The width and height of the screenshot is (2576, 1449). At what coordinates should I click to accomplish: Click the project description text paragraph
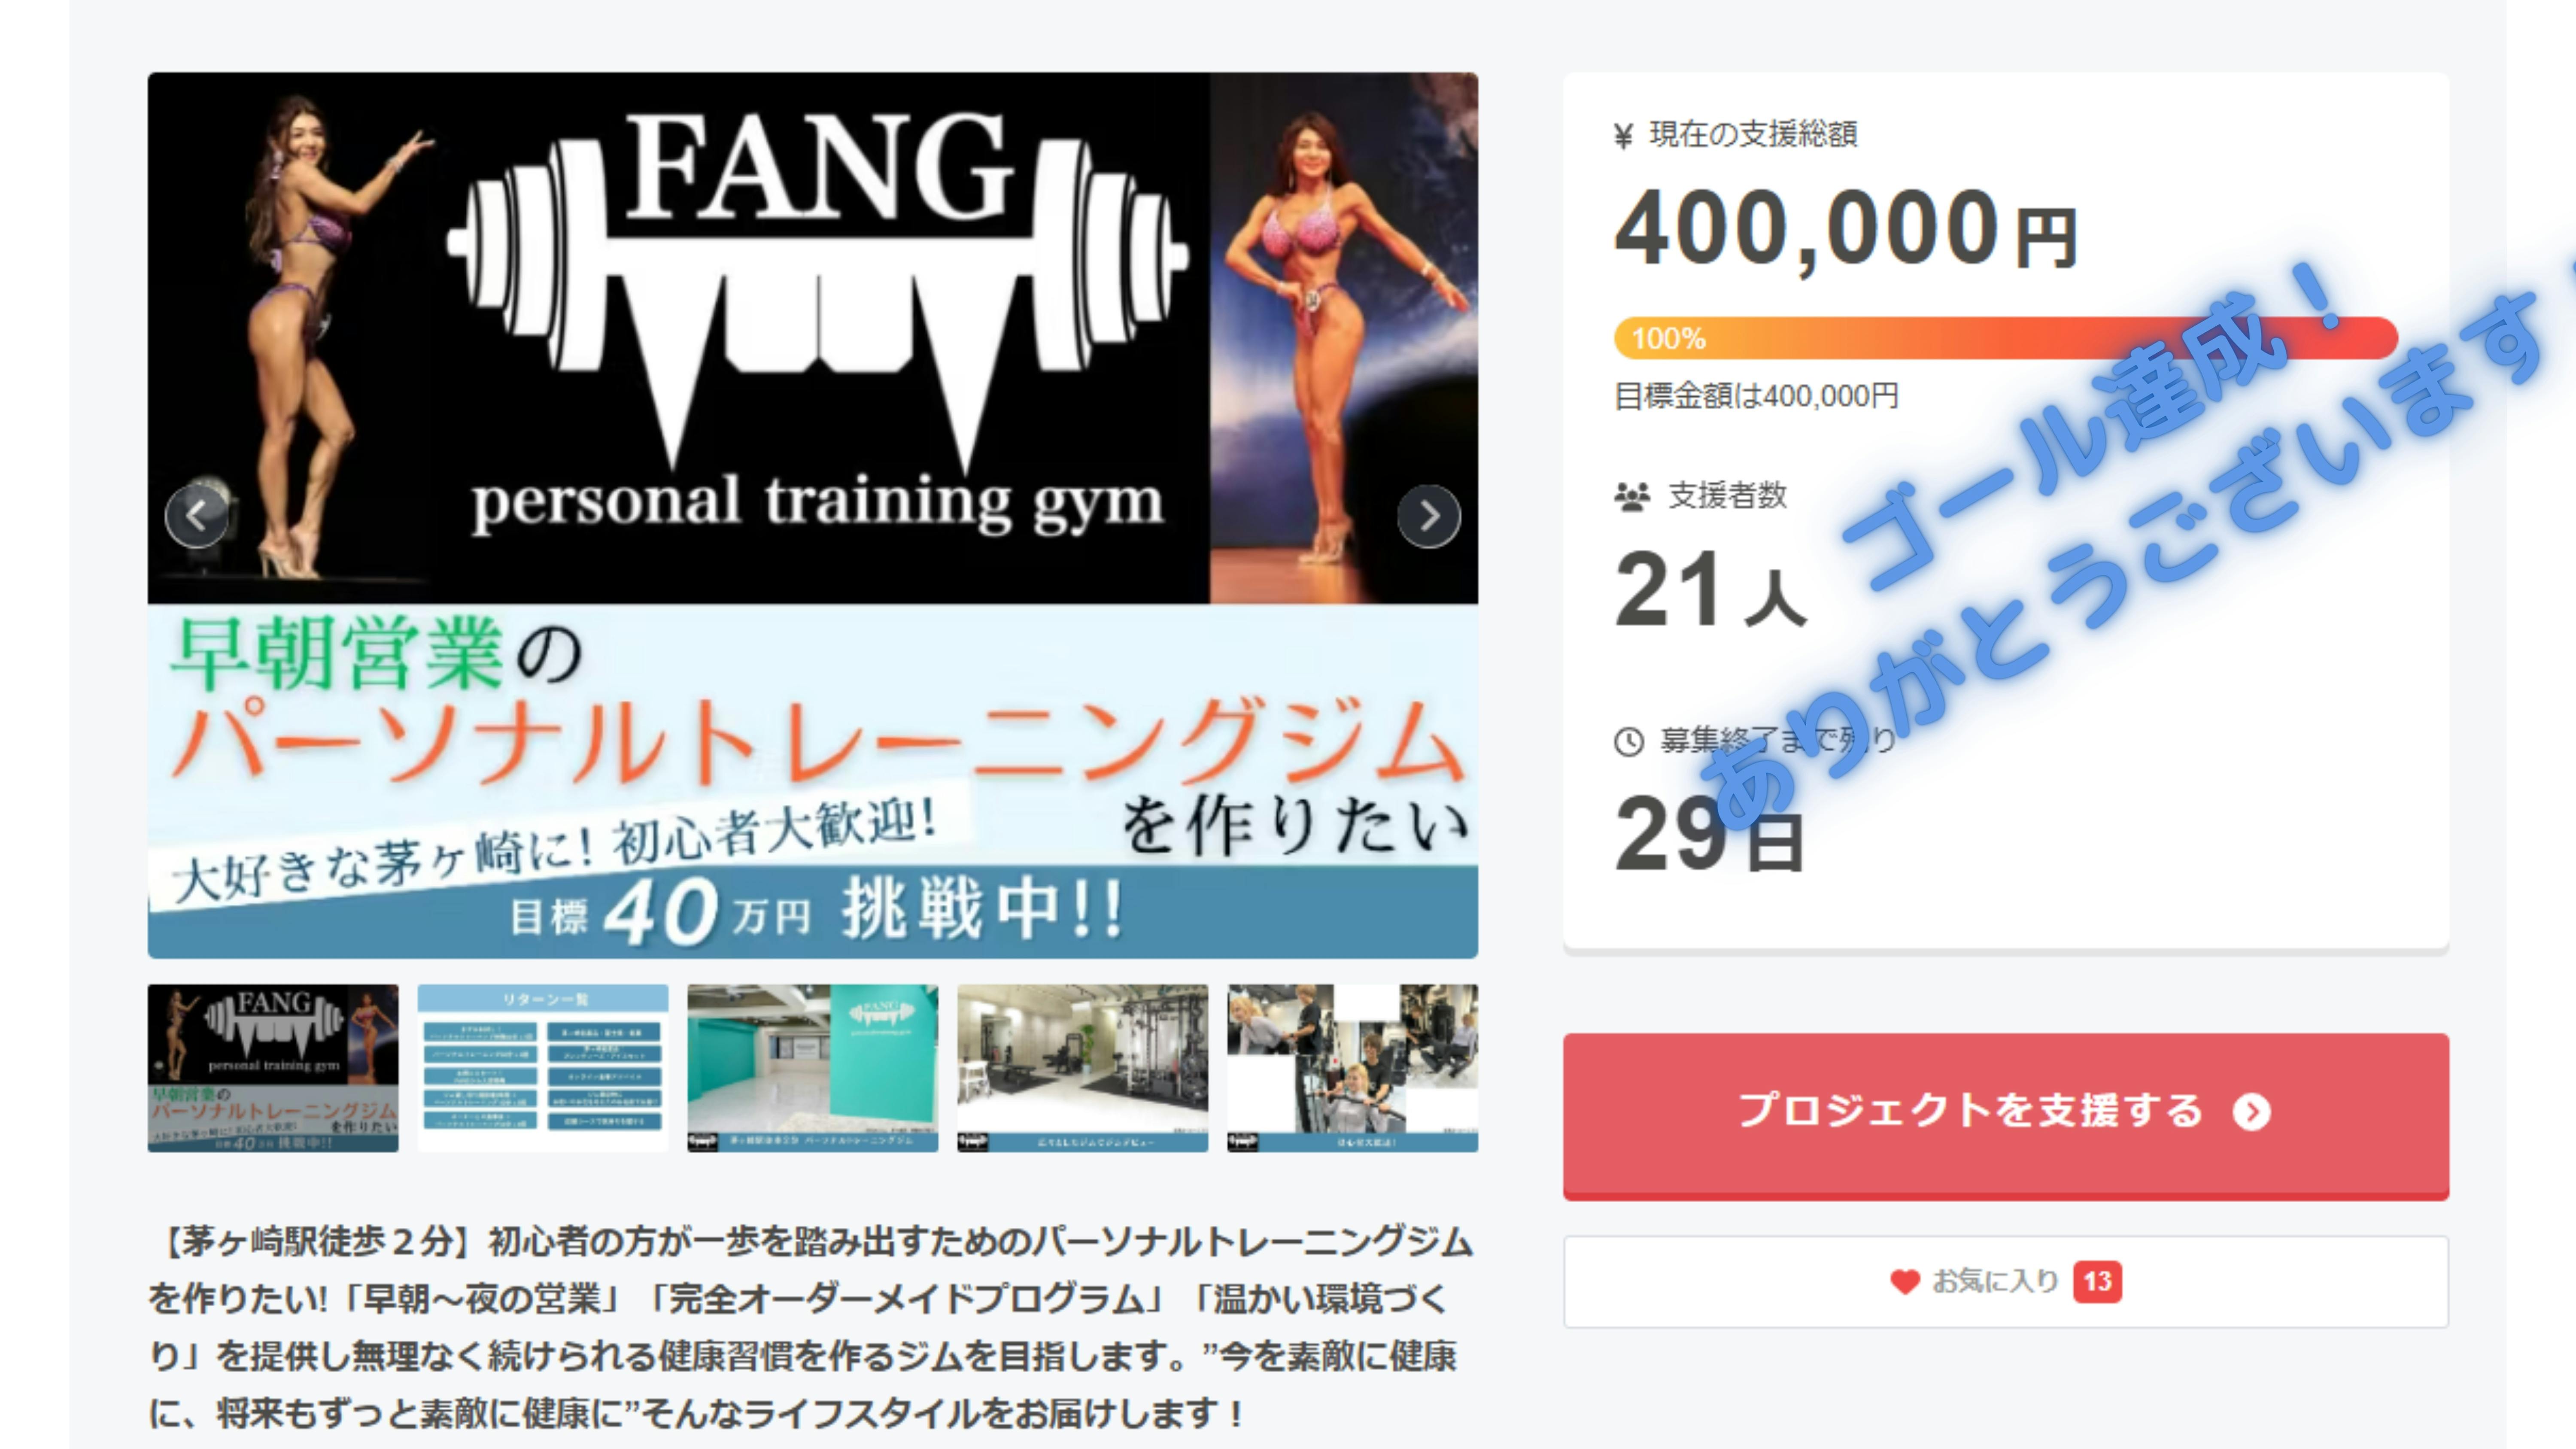click(x=810, y=1327)
